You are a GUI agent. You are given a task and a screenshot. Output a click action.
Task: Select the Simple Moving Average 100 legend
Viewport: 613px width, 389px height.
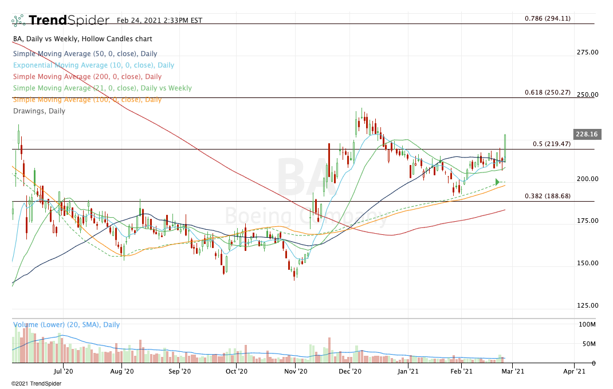click(87, 99)
